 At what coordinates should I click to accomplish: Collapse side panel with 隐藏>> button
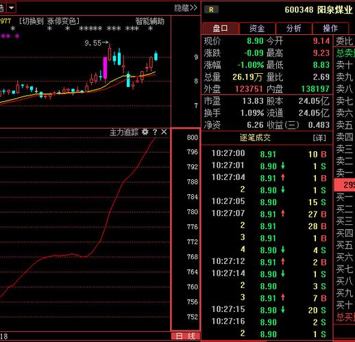click(185, 8)
